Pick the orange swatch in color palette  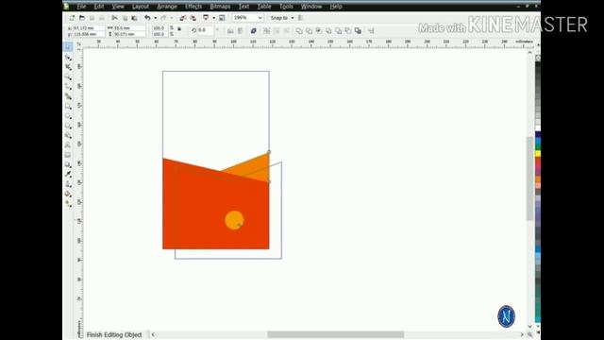click(538, 179)
